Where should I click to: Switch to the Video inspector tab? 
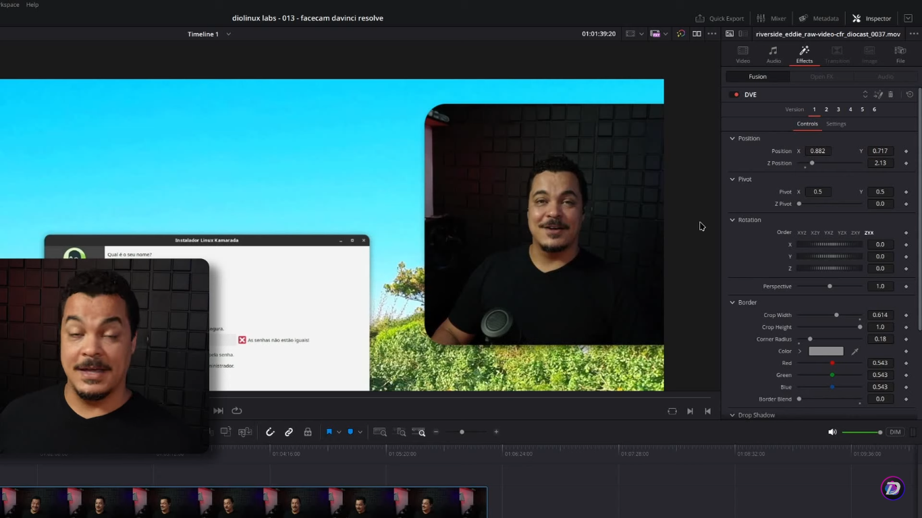click(742, 55)
